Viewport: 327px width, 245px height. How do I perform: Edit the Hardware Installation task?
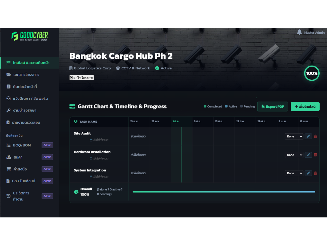(308, 155)
